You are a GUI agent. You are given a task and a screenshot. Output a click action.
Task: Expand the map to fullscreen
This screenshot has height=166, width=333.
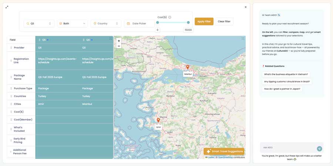[243, 38]
